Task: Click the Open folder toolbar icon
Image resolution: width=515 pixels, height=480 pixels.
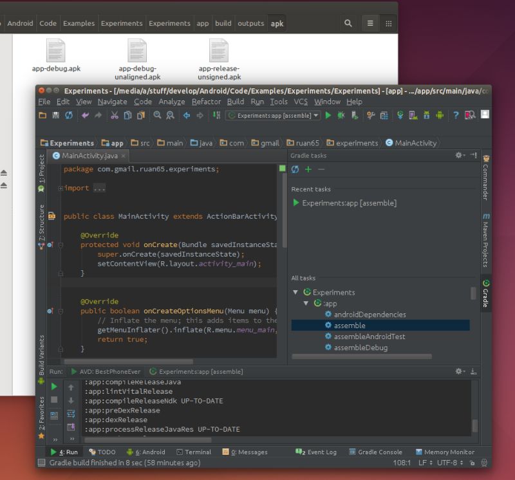Action: [x=42, y=115]
